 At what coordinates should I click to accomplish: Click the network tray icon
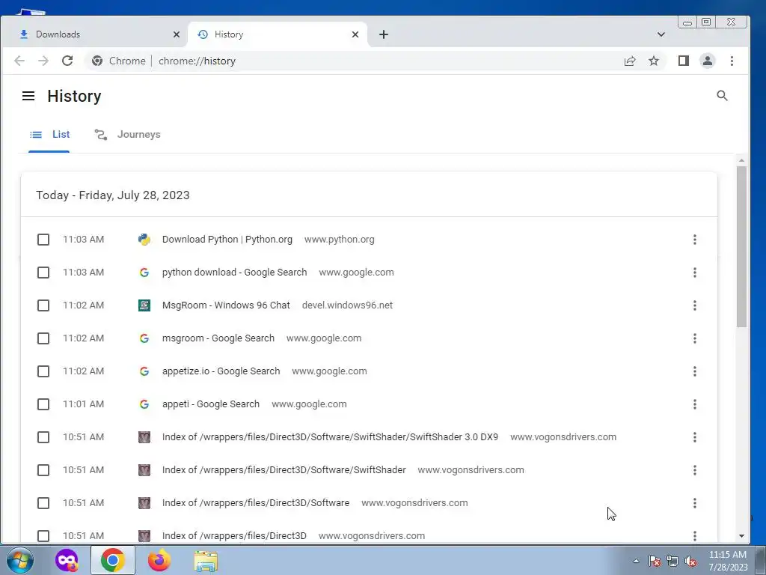tap(672, 561)
